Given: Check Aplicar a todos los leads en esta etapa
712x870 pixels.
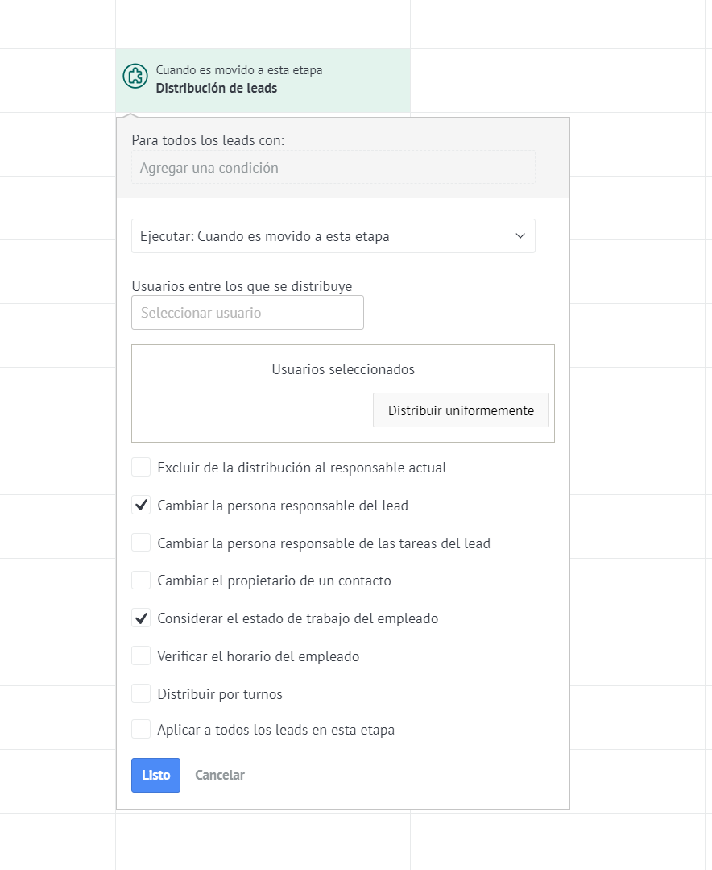Looking at the screenshot, I should (x=141, y=731).
